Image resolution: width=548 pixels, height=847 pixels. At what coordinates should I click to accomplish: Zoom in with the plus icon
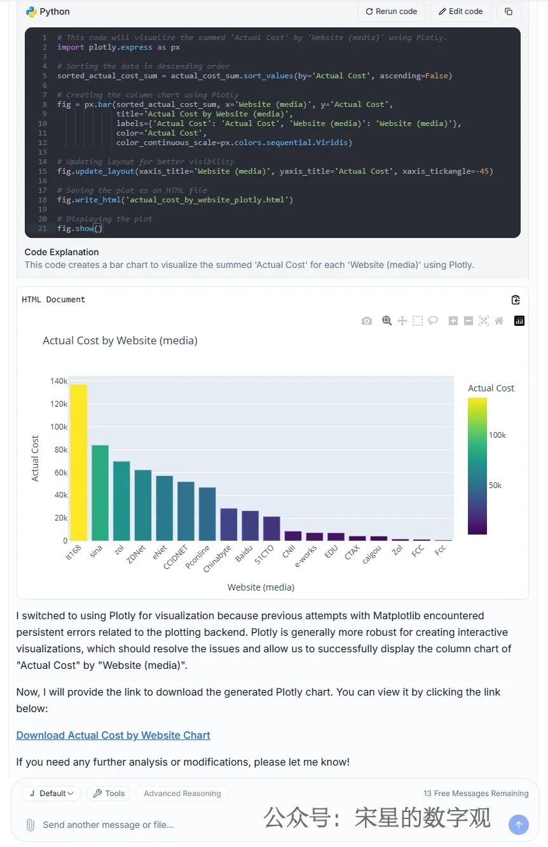[453, 321]
